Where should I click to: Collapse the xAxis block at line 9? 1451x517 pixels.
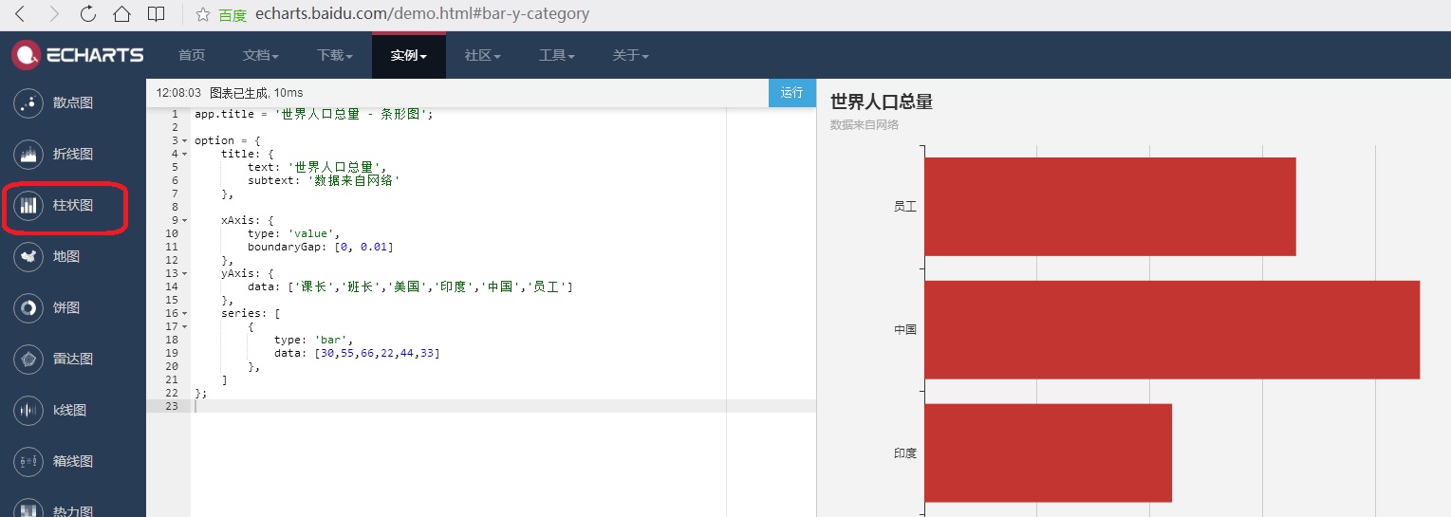click(185, 220)
